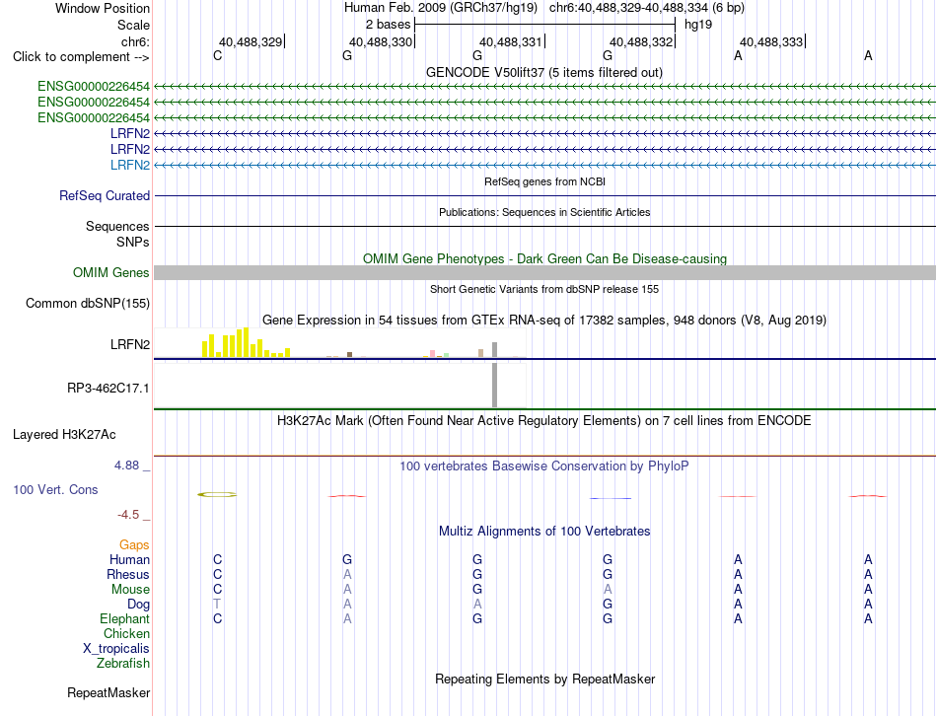Click the 'hg19' label beside the scale bar

click(698, 25)
